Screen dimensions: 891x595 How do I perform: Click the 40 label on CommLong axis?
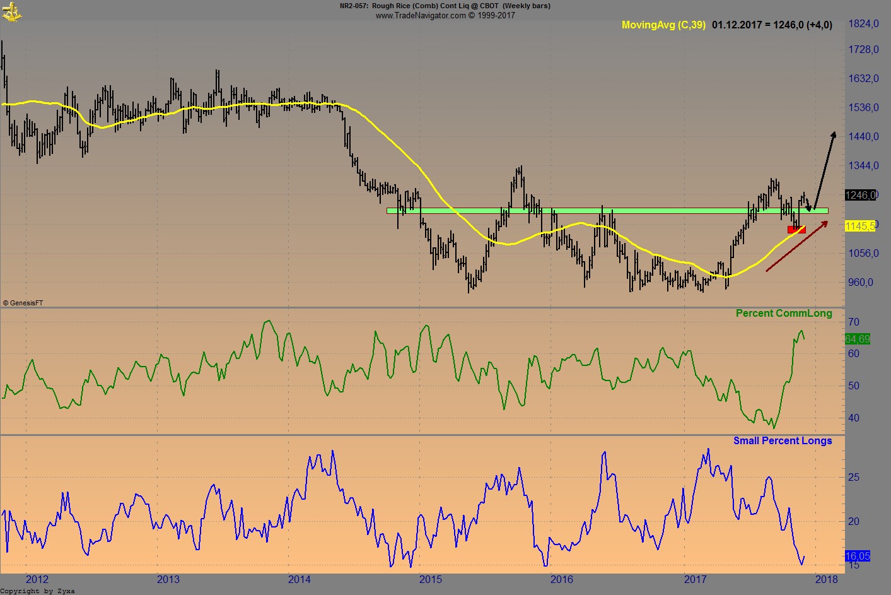854,418
